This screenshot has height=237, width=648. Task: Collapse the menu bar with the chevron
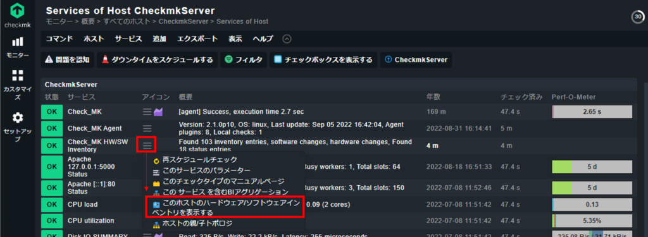pyautogui.click(x=287, y=39)
